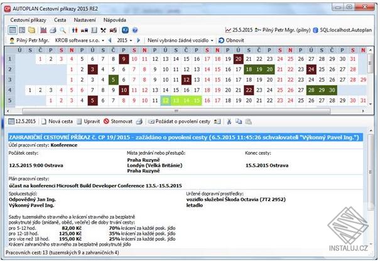This screenshot has height=265, width=380.
Task: Click the person icon after Požádat o povolení cesty
Action: click(x=217, y=122)
